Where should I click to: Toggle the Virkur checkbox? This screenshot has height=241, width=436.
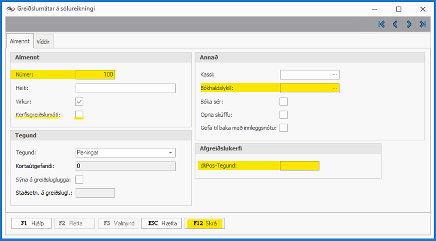pyautogui.click(x=80, y=101)
